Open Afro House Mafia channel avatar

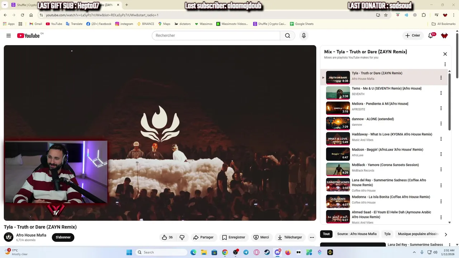pos(9,237)
